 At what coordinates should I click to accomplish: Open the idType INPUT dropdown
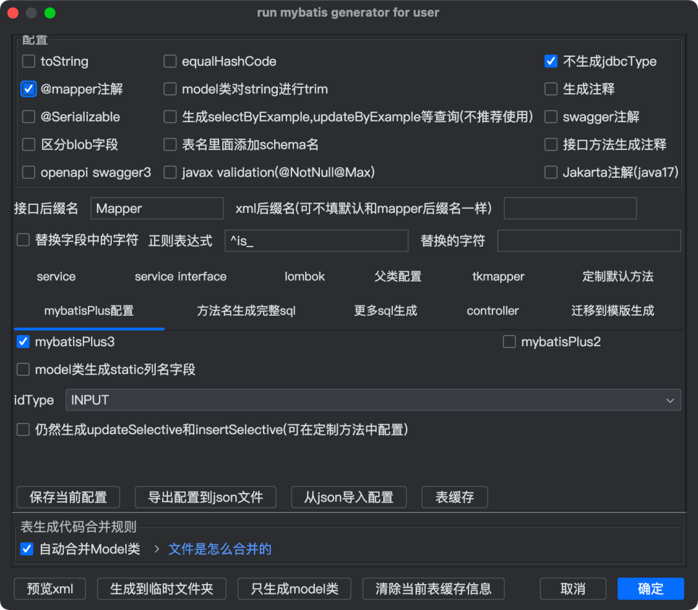[373, 400]
